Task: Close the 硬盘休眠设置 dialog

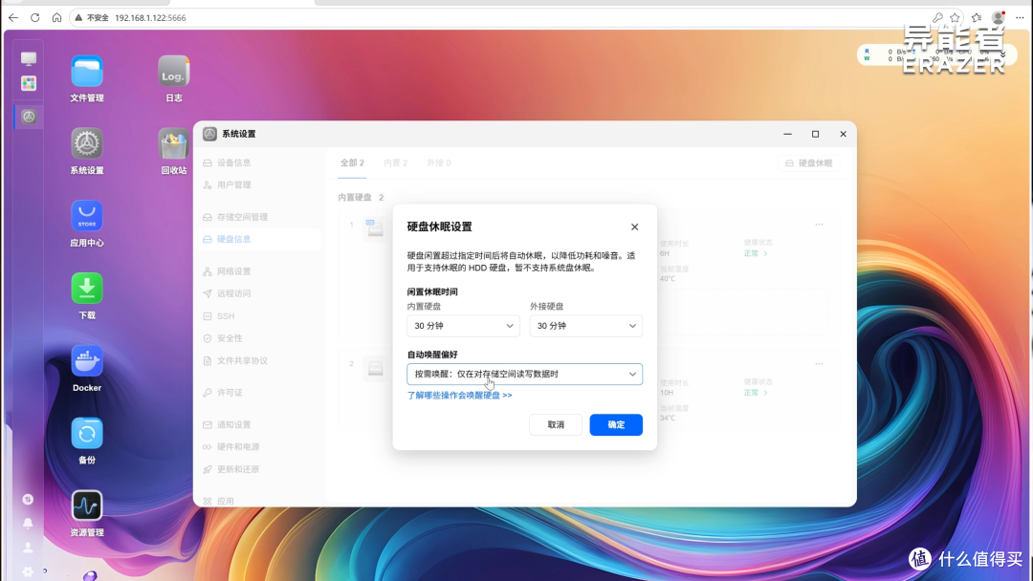Action: tap(634, 227)
